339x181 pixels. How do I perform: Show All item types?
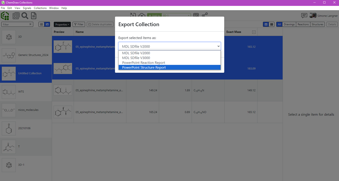[x=279, y=24]
